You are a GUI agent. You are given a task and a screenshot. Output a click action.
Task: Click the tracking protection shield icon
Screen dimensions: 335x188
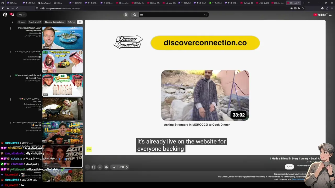coord(37,8)
